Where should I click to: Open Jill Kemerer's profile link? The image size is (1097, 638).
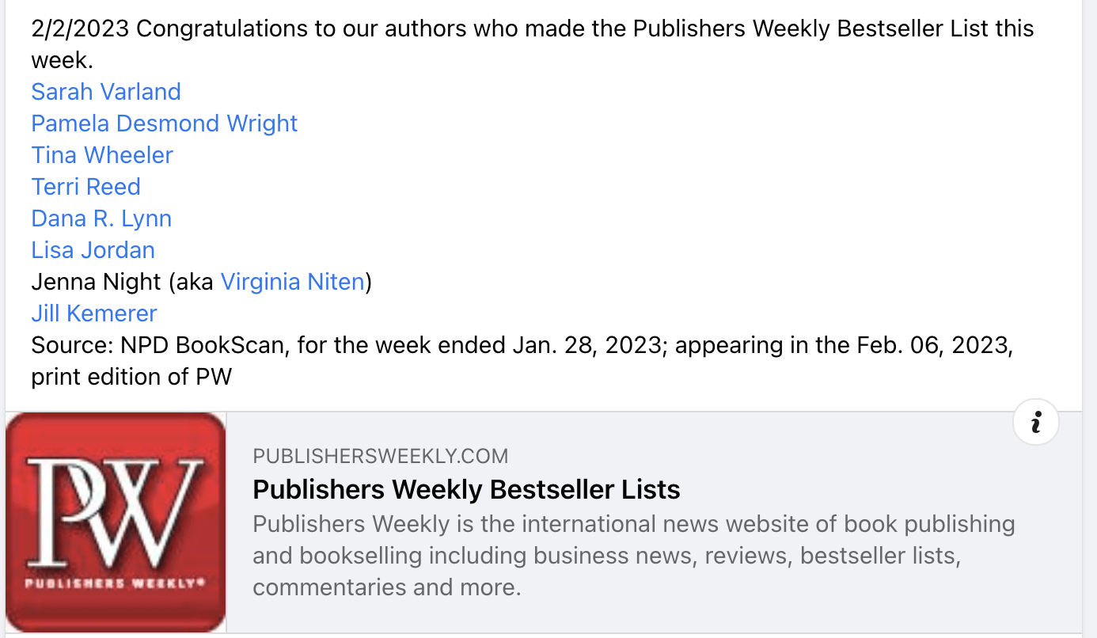pyautogui.click(x=93, y=313)
